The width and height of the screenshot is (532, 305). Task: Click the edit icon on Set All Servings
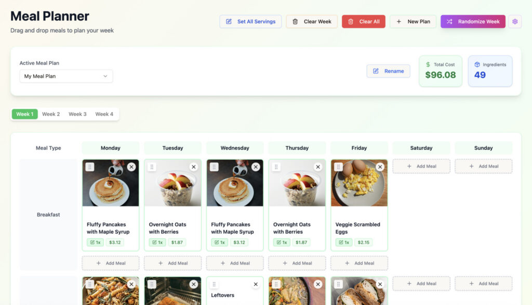pos(229,21)
